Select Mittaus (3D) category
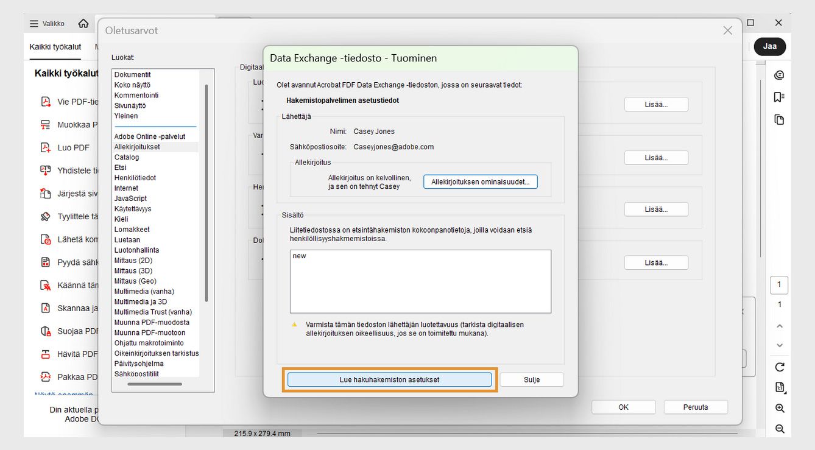Viewport: 815px width, 450px height. pos(133,271)
